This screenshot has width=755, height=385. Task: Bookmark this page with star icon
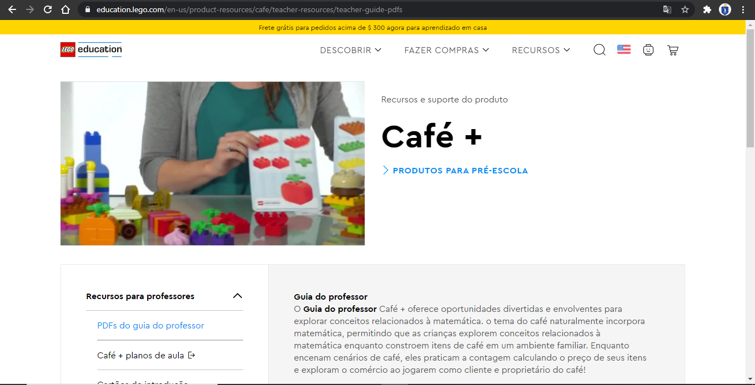tap(685, 9)
